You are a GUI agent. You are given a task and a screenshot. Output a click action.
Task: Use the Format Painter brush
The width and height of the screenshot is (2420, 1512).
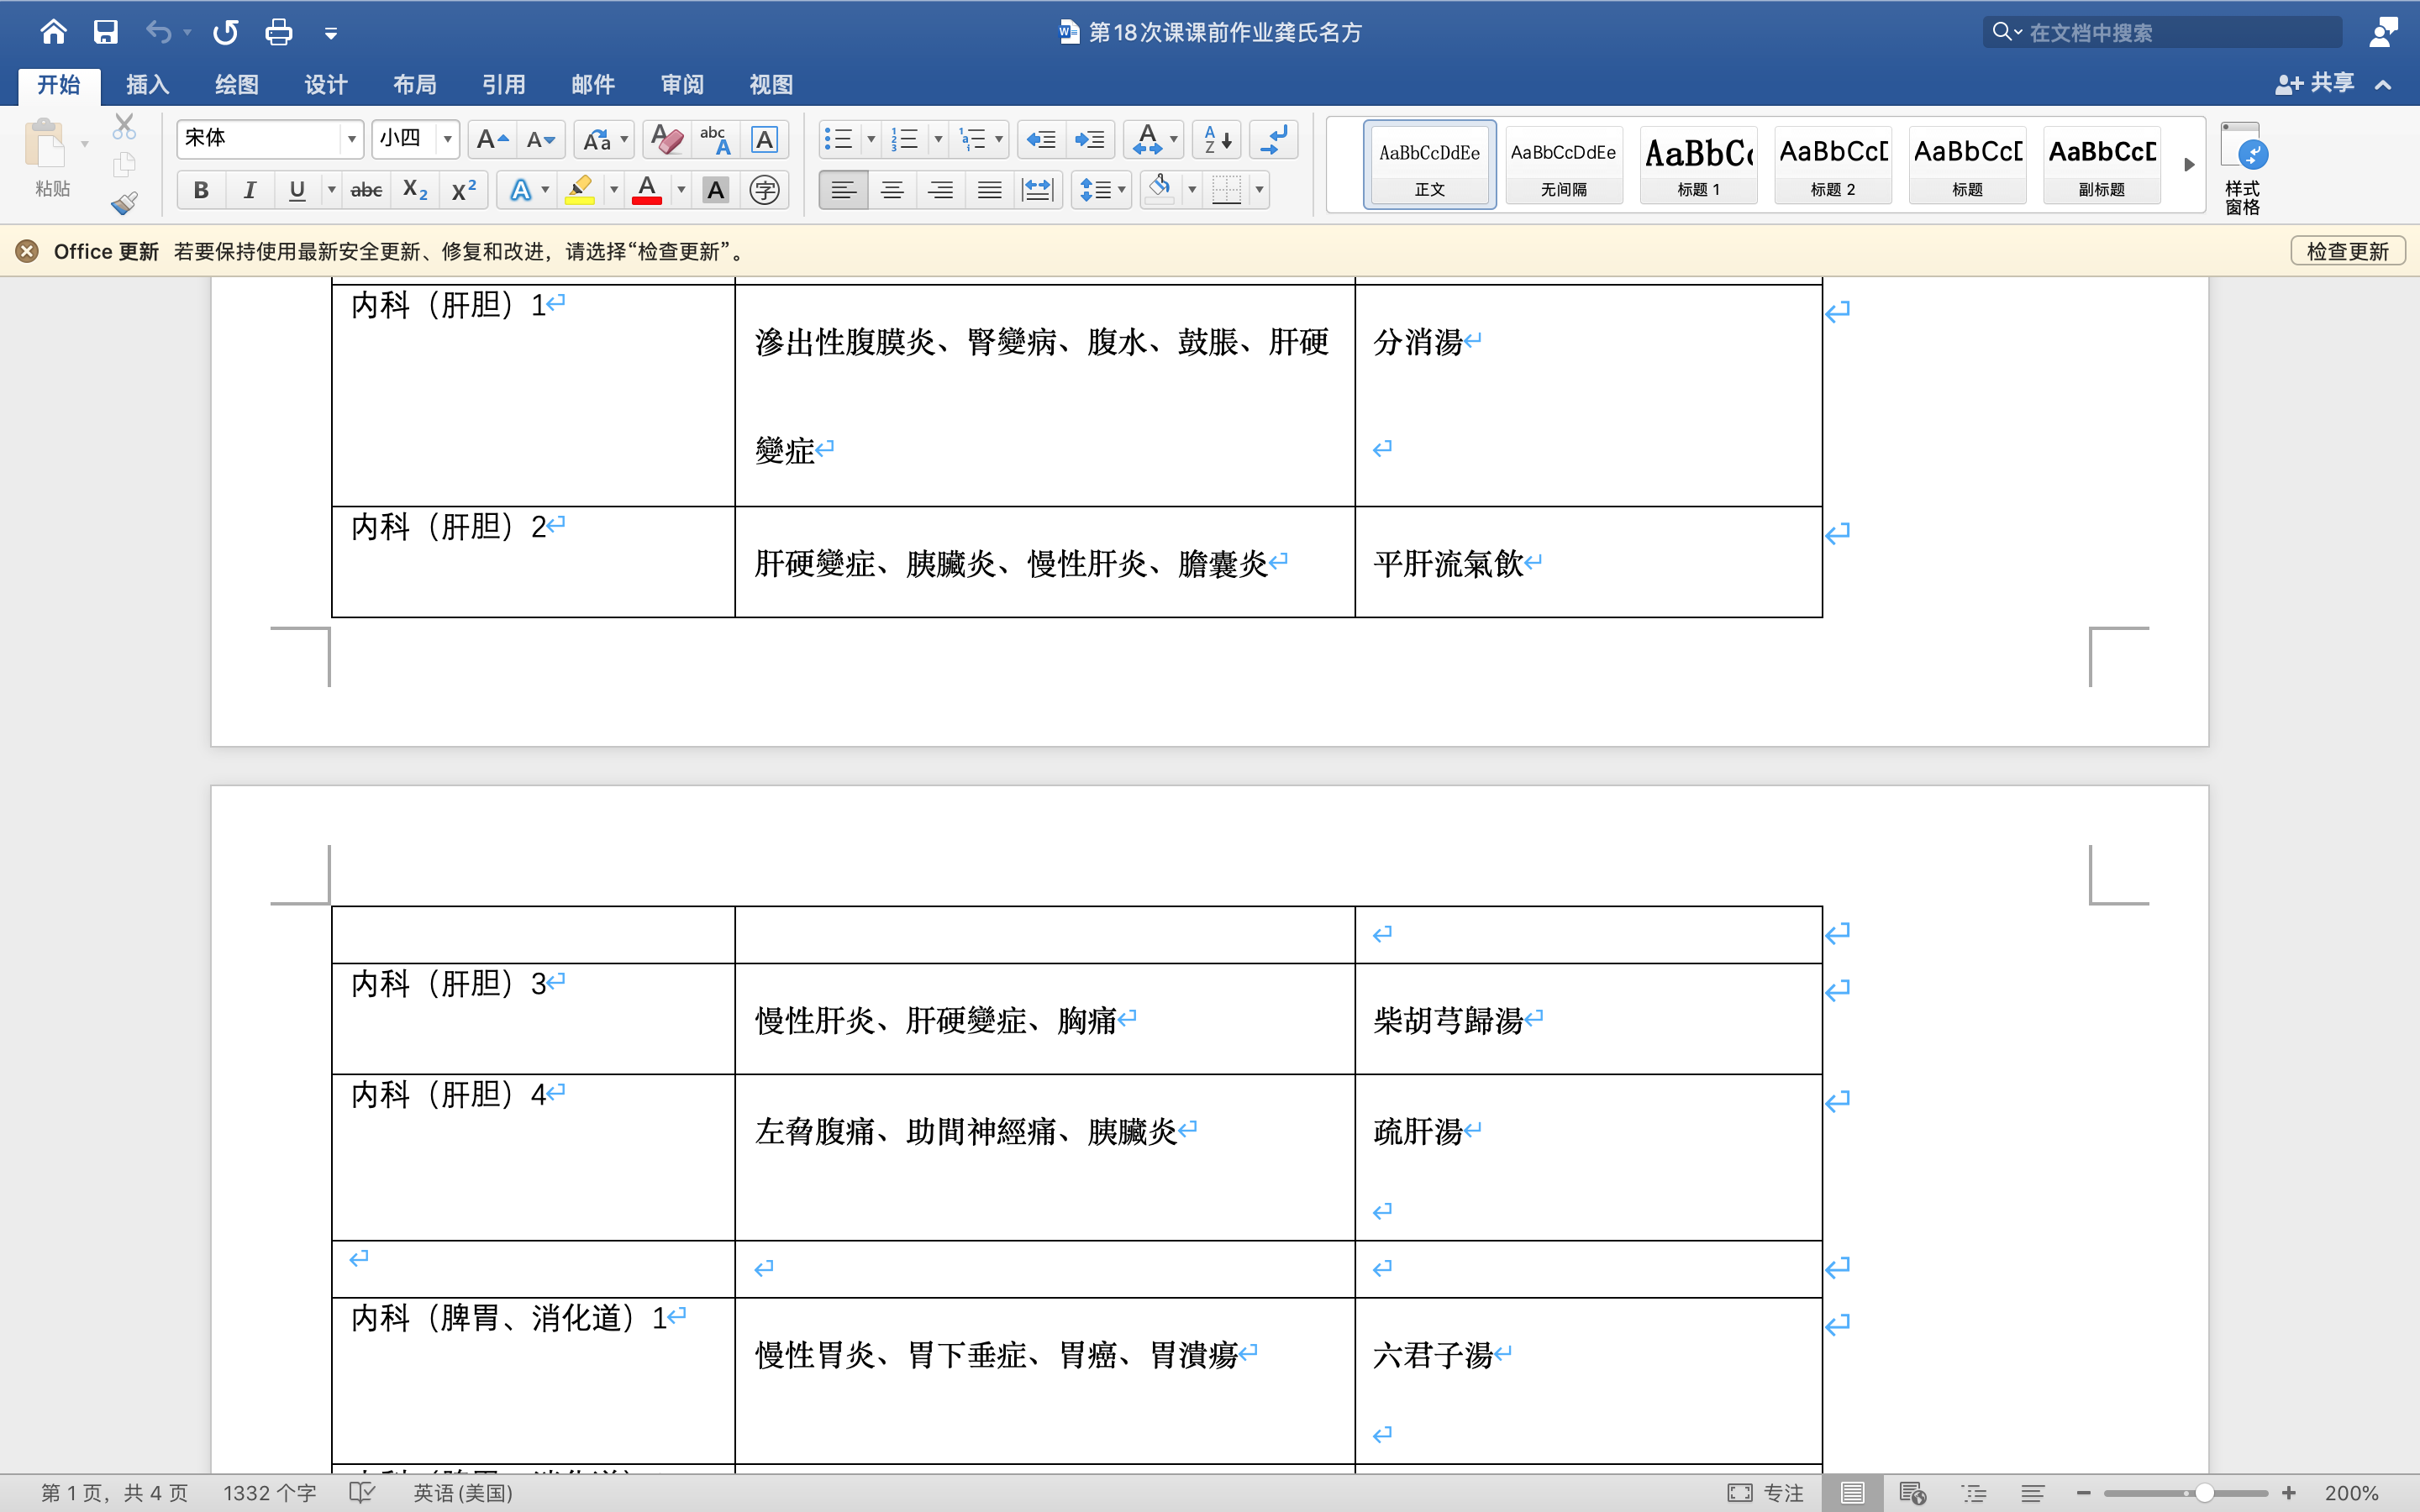tap(124, 203)
